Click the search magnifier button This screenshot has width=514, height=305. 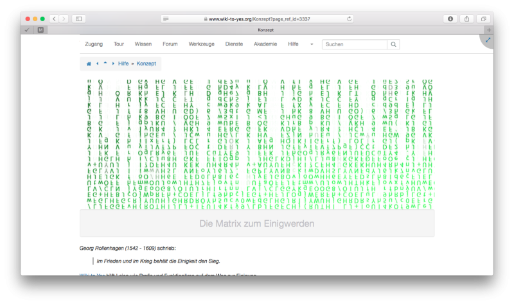coord(394,44)
